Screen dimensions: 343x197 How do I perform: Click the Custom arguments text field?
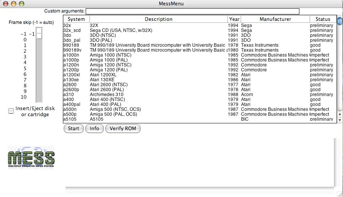pyautogui.click(x=192, y=11)
